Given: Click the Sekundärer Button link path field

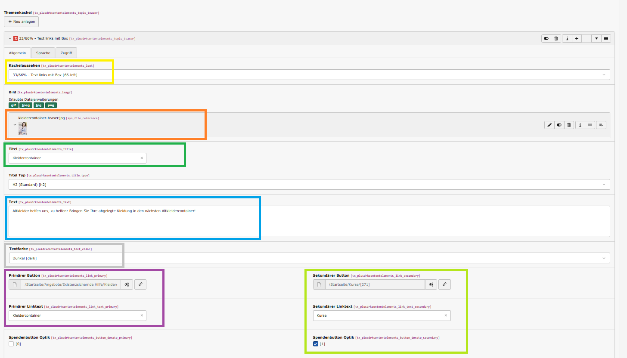Looking at the screenshot, I should (375, 284).
